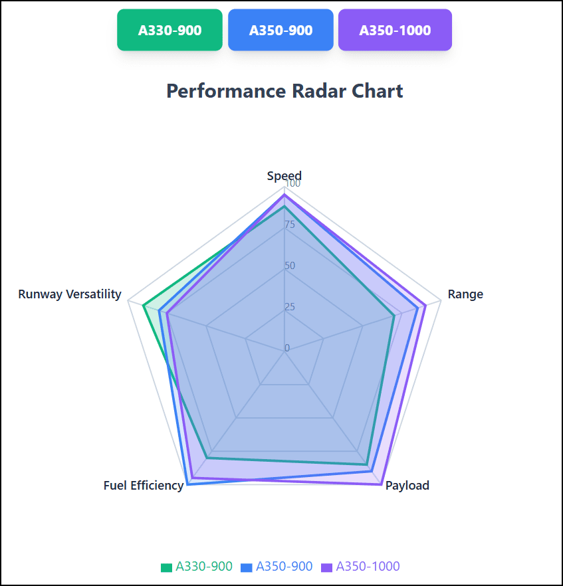Screen dimensions: 563x586
Task: Click the Payload axis label
Action: coord(407,485)
